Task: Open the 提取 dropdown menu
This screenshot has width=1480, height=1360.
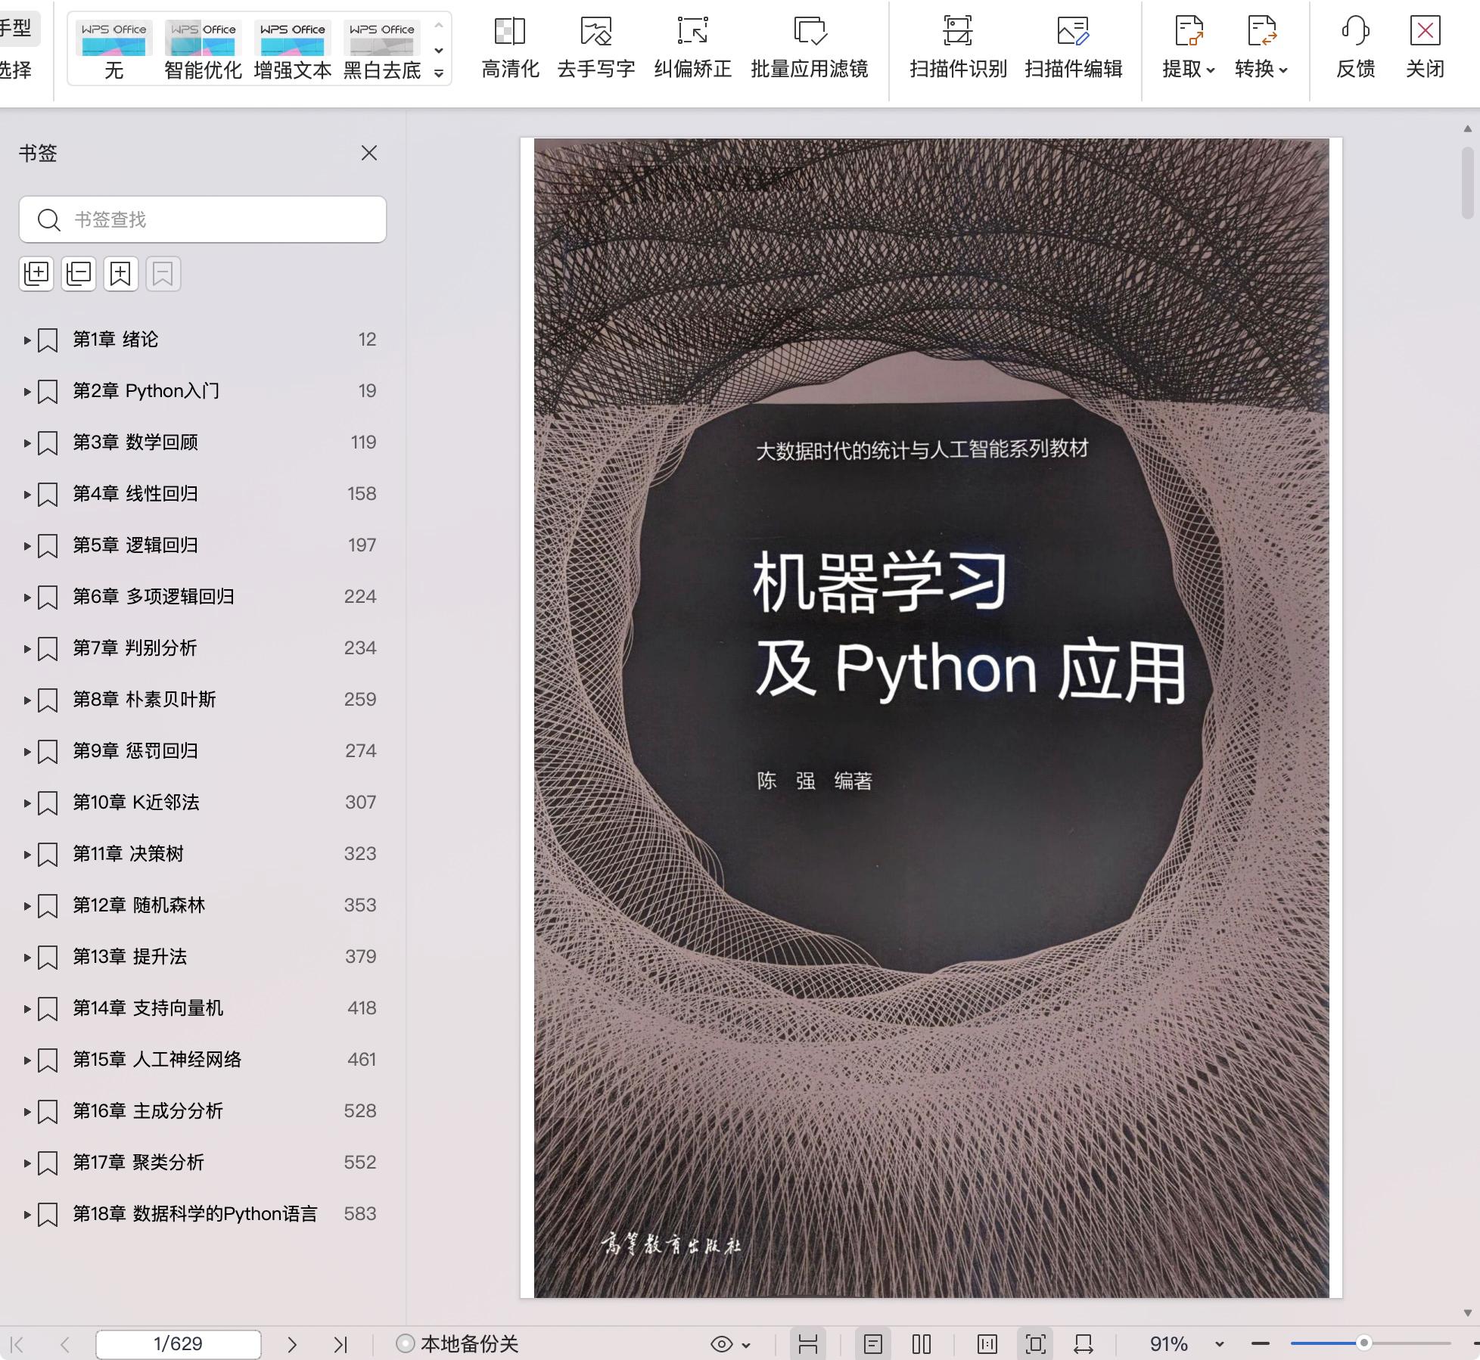Action: pos(1189,48)
